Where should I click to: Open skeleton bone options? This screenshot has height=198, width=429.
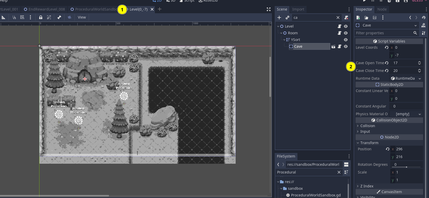click(x=59, y=17)
